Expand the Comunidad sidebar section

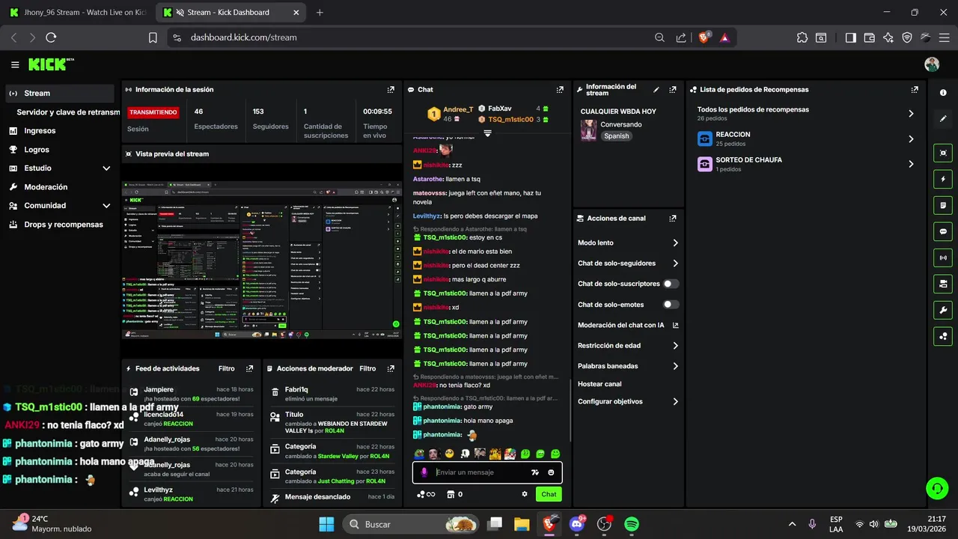(x=106, y=206)
